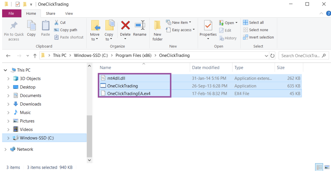Switch to the Home ribbon tab
Screen dimensions: 331x174
click(31, 13)
